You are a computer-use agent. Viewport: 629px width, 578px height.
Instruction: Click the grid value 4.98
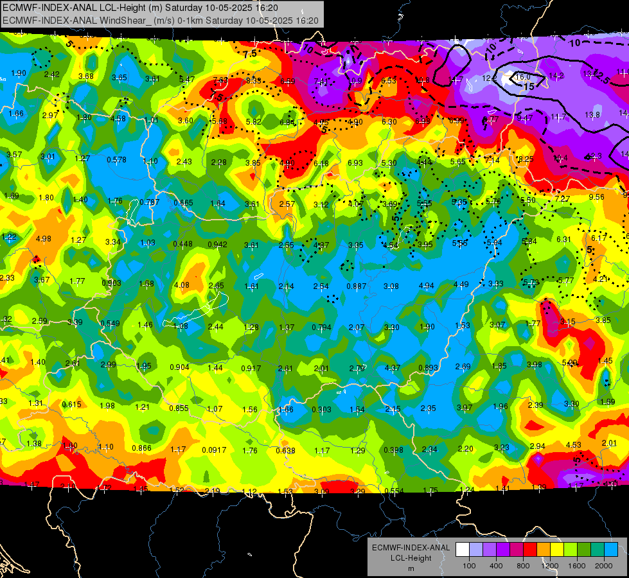point(43,239)
